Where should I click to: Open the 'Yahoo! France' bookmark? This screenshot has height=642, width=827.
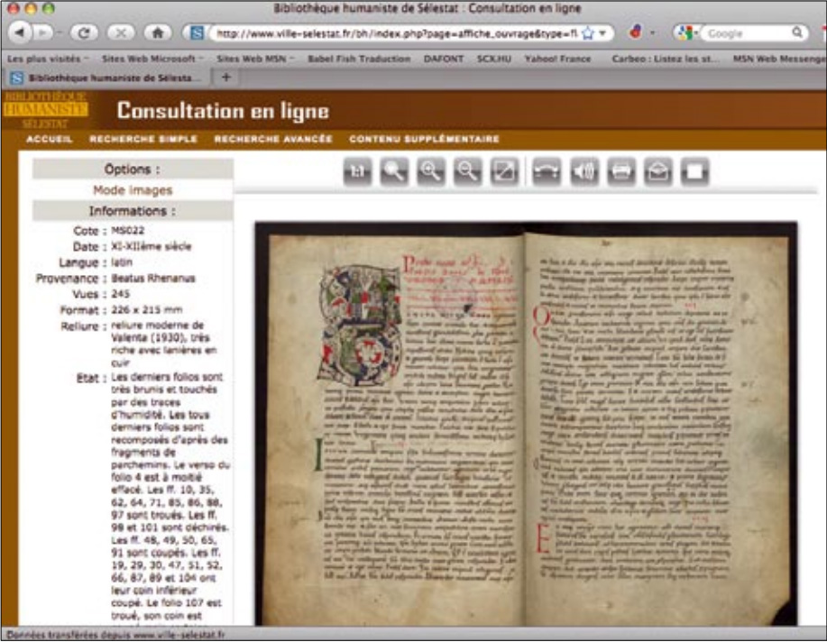click(557, 59)
